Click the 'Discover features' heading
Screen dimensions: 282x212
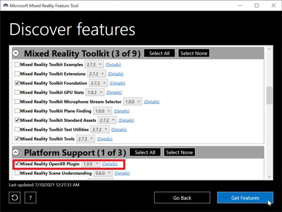72,29
